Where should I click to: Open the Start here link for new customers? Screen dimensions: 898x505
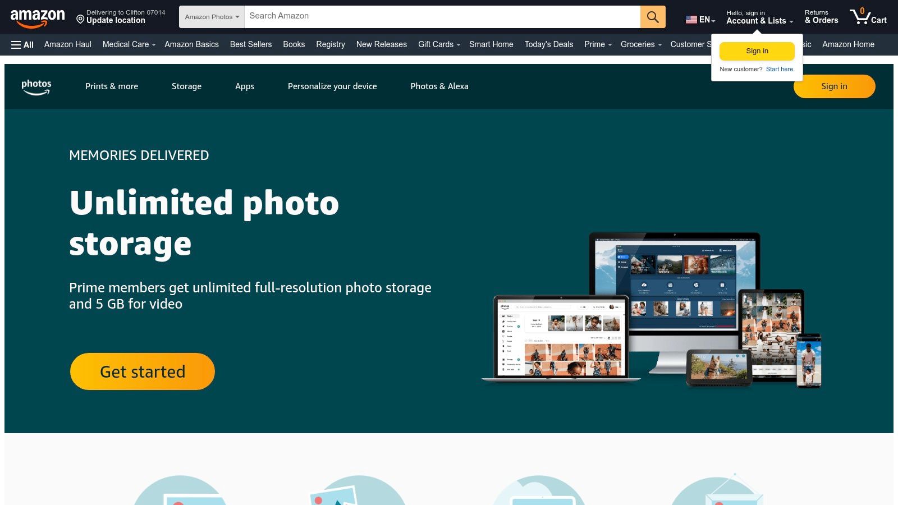pos(780,69)
